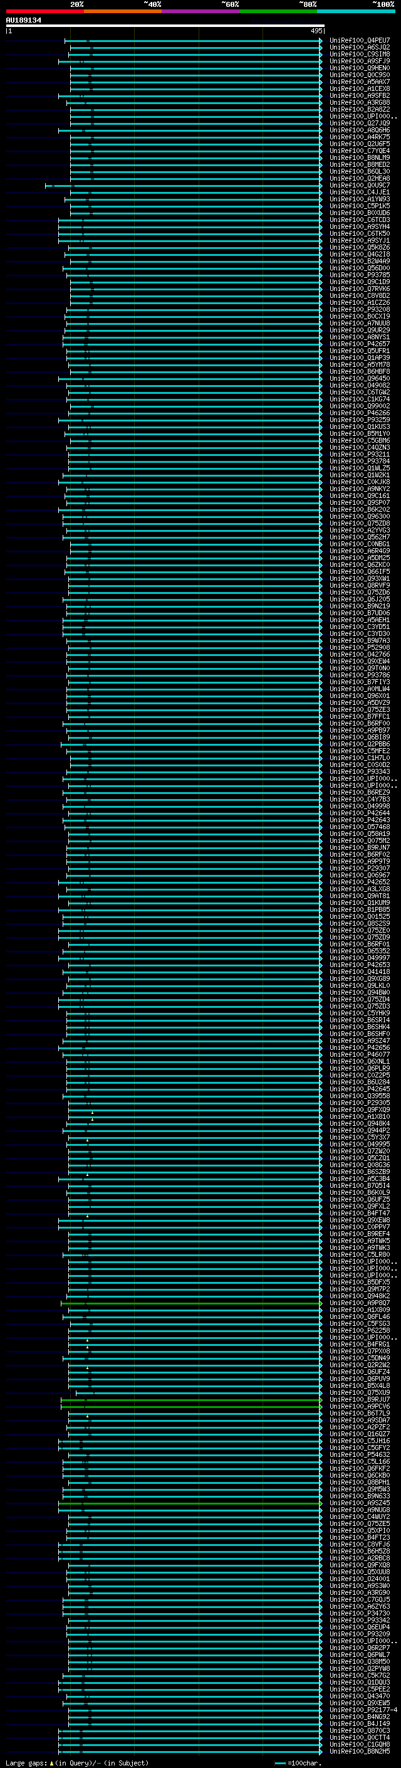Image resolution: width=401 pixels, height=1768 pixels.
Task: Select the hit UniRef100_C8VFJ6
Action: click(360, 1544)
